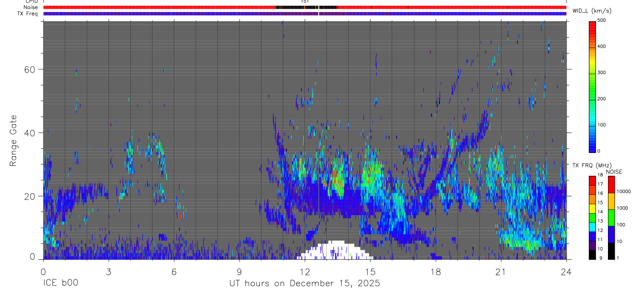
Task: Click the '300' tick on WID colorbar
Action: [602, 73]
